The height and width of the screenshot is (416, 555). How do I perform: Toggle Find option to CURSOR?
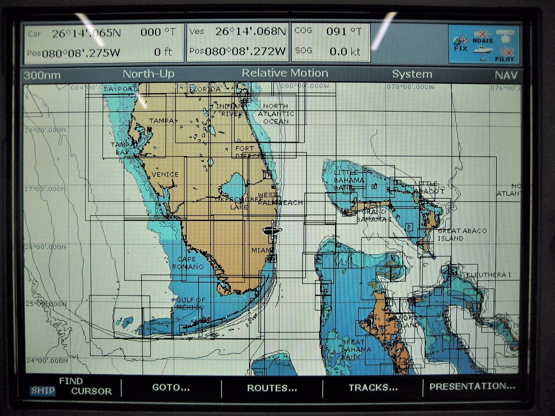coord(92,391)
